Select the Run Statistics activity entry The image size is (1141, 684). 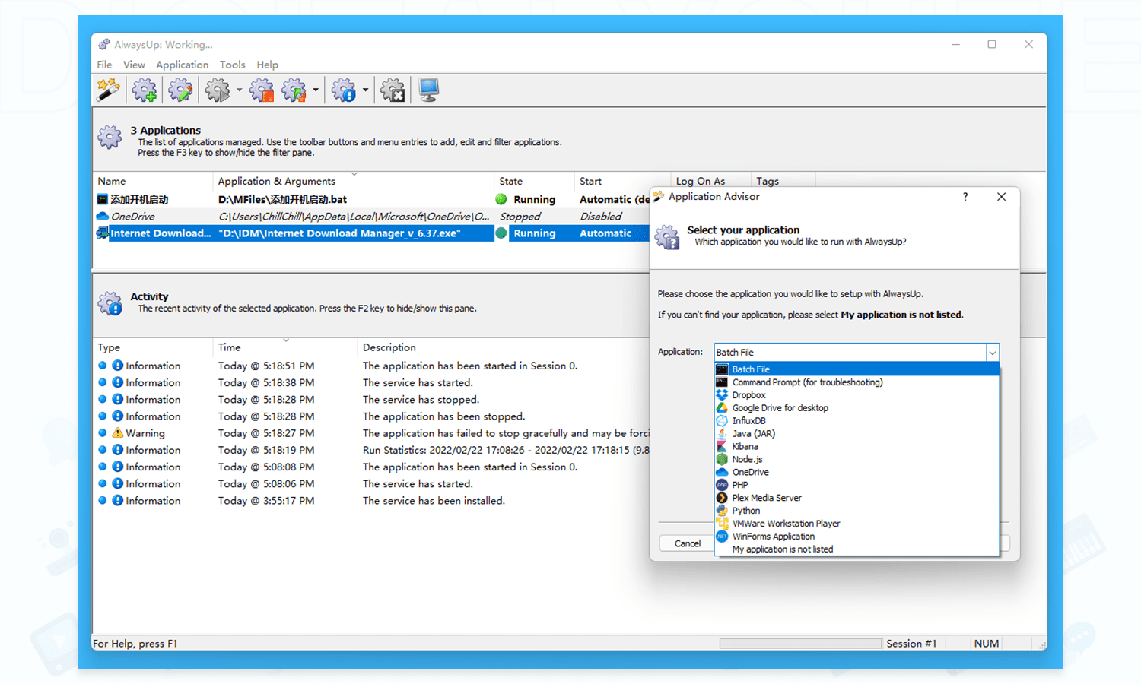click(x=506, y=450)
